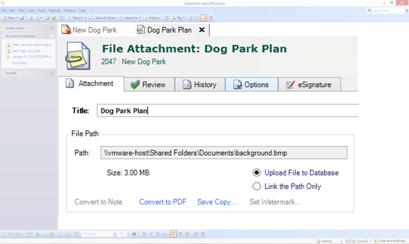Click the Save icon in the toolbar

tap(23, 18)
